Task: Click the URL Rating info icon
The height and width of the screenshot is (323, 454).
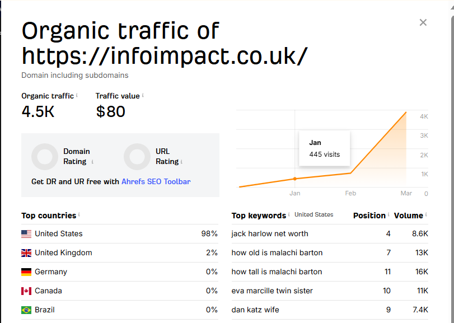Action: [181, 162]
